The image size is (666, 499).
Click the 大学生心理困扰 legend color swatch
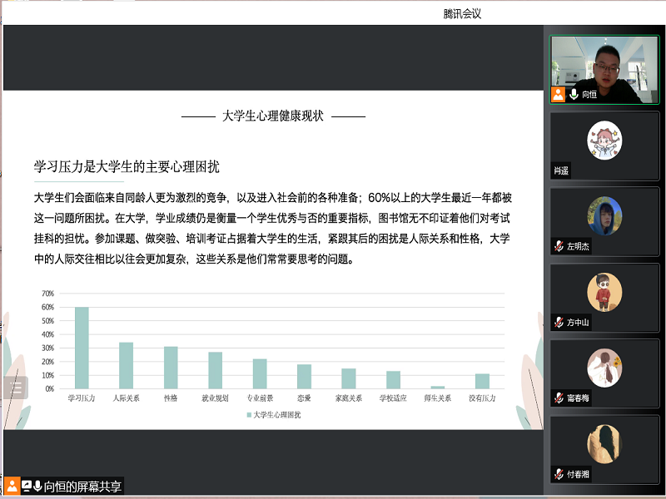click(x=248, y=414)
